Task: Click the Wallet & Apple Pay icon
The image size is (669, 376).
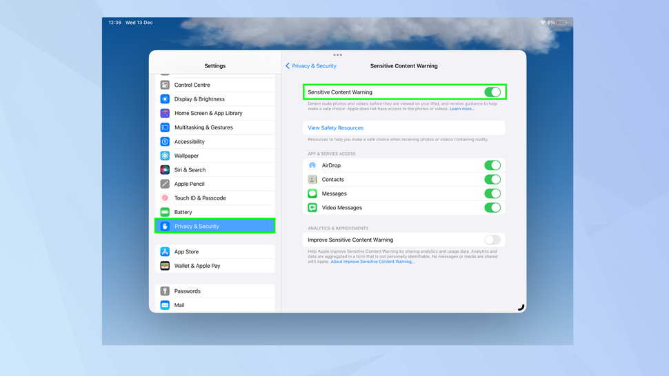Action: click(165, 266)
